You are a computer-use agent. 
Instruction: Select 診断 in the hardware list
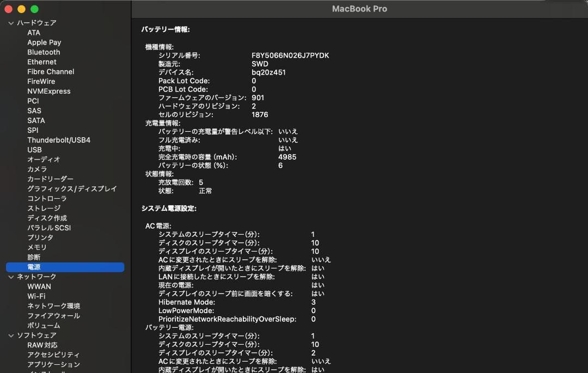coord(34,257)
